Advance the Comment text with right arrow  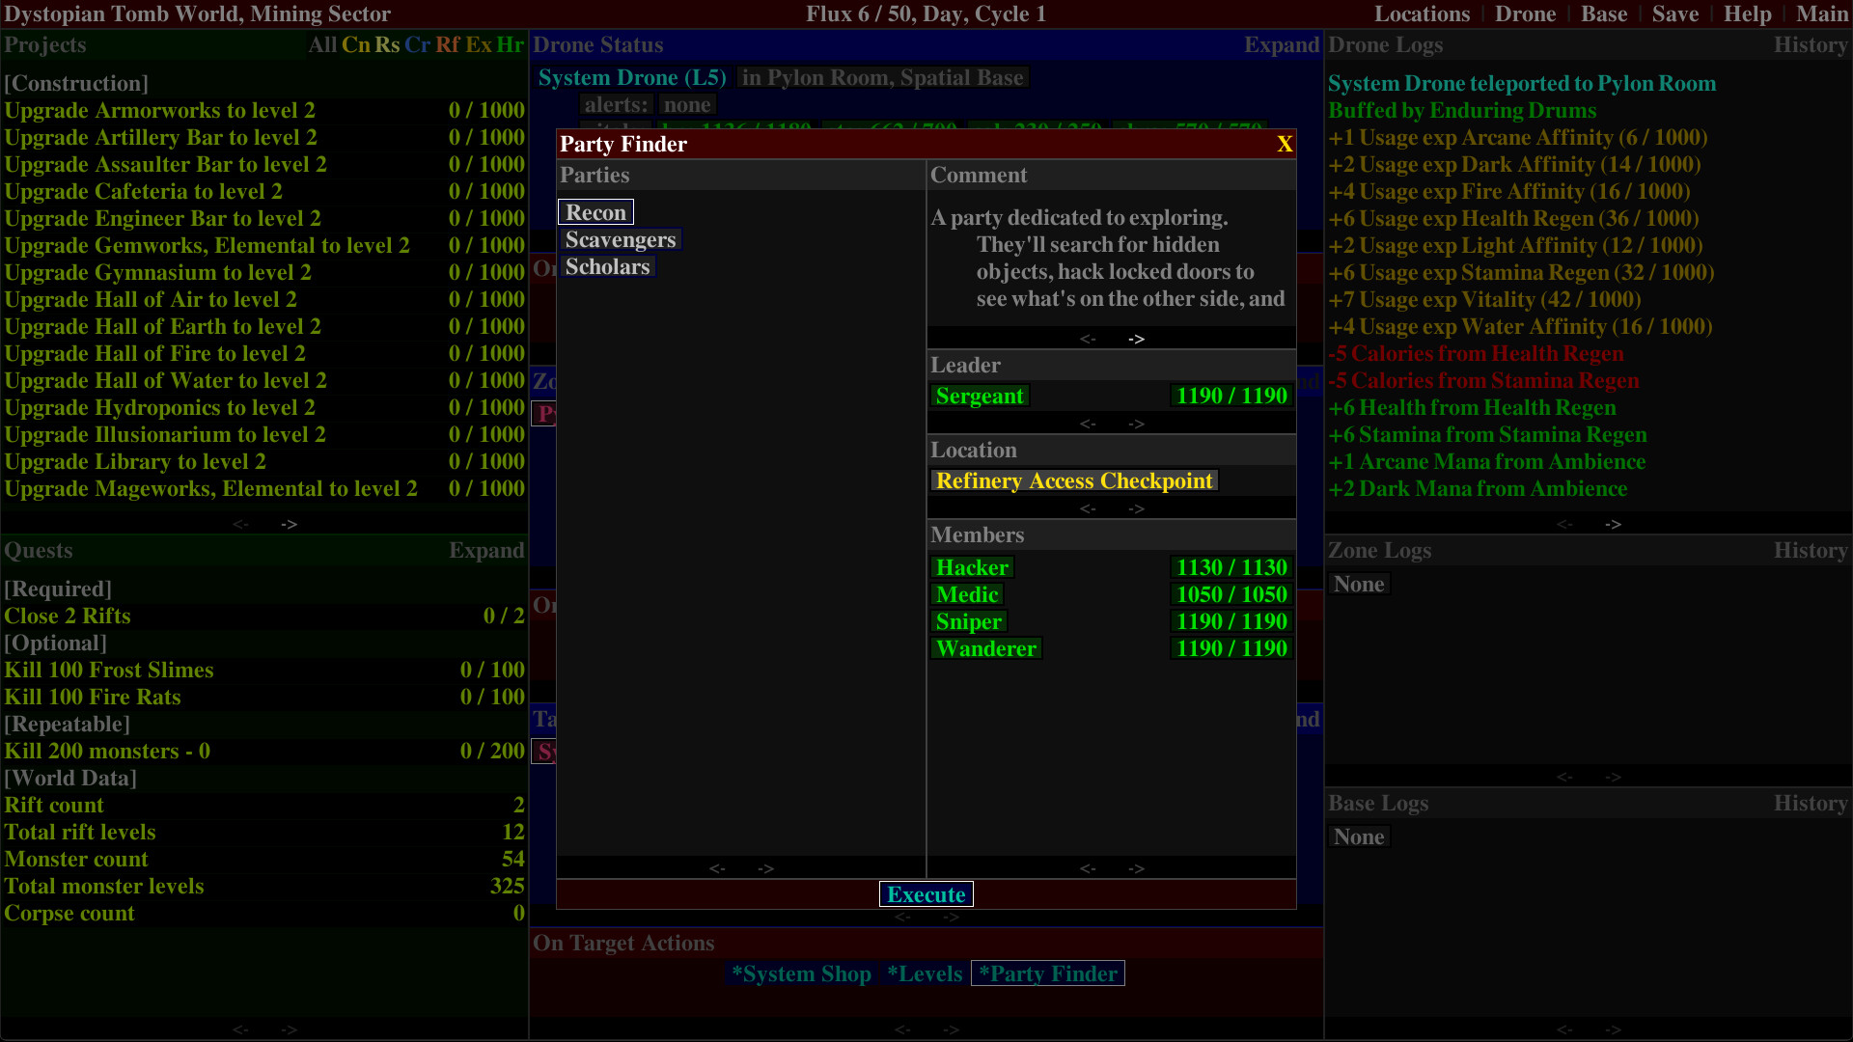[1136, 339]
